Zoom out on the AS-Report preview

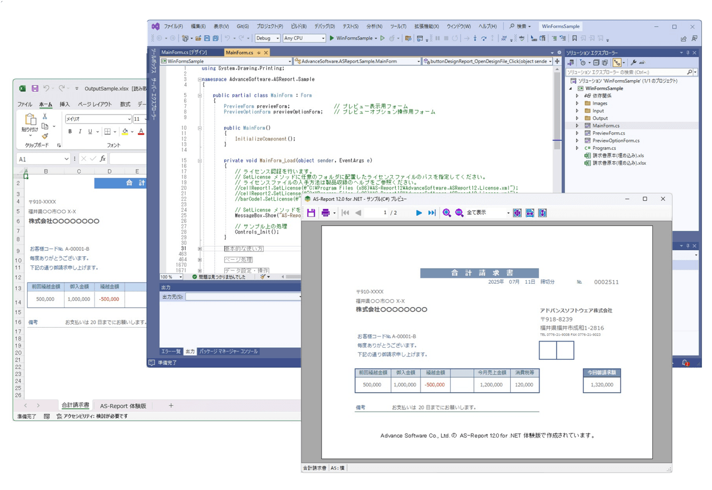(x=459, y=213)
